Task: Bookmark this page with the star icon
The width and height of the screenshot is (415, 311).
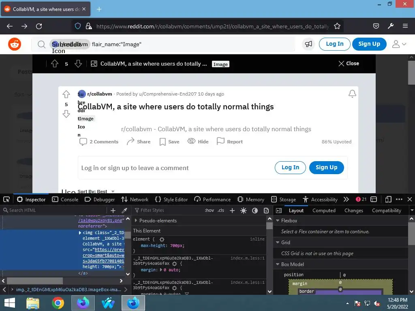Action: click(x=337, y=26)
